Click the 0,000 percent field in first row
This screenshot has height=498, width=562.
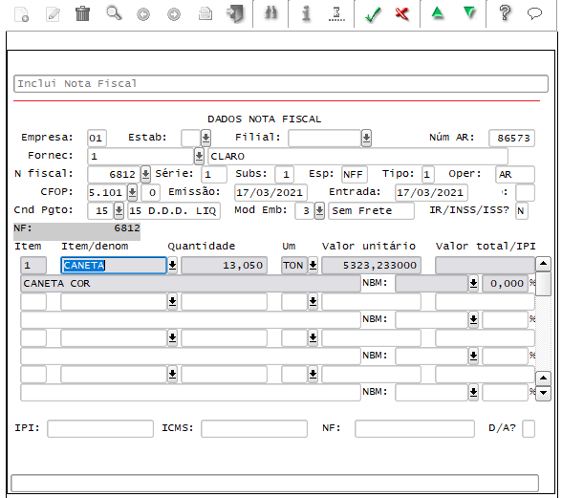[x=506, y=284]
